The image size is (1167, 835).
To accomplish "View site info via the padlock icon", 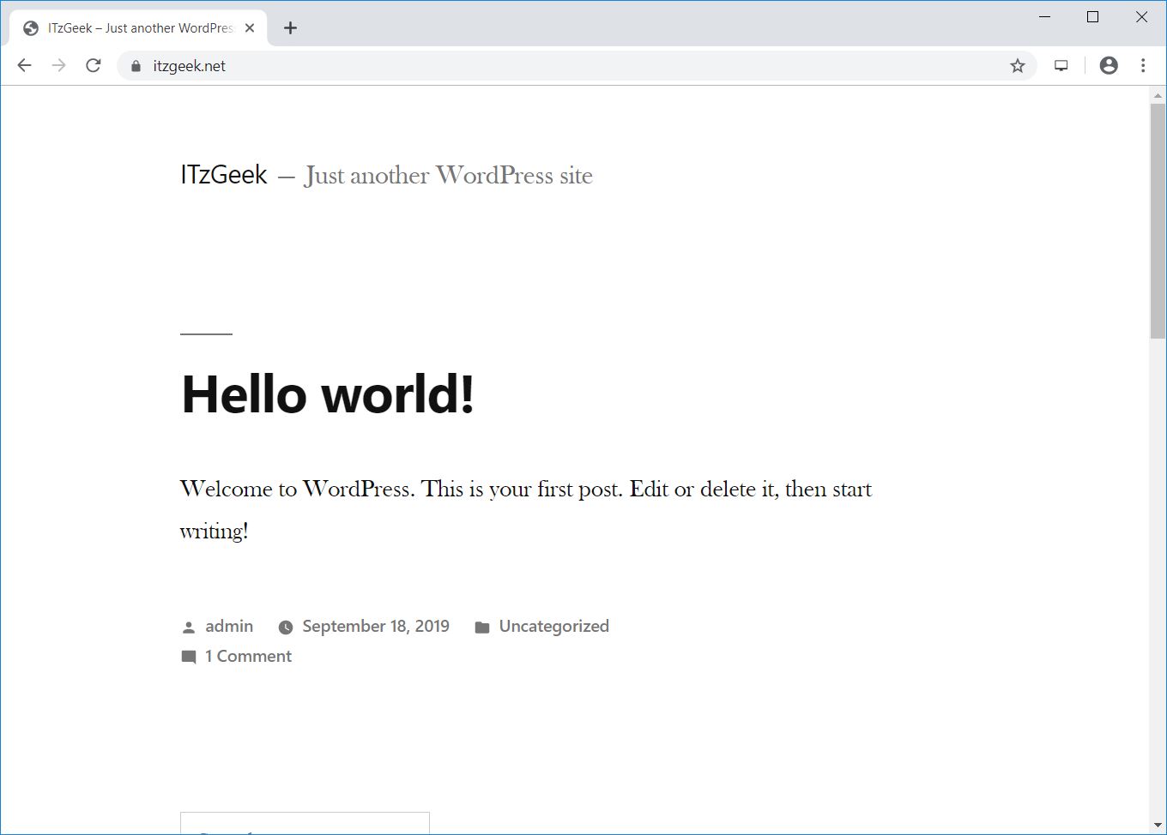I will tap(135, 66).
